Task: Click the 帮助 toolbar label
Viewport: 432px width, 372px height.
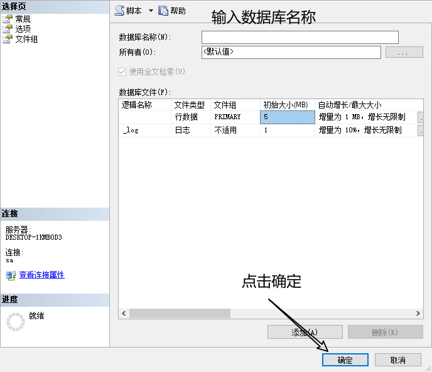Action: [x=178, y=11]
